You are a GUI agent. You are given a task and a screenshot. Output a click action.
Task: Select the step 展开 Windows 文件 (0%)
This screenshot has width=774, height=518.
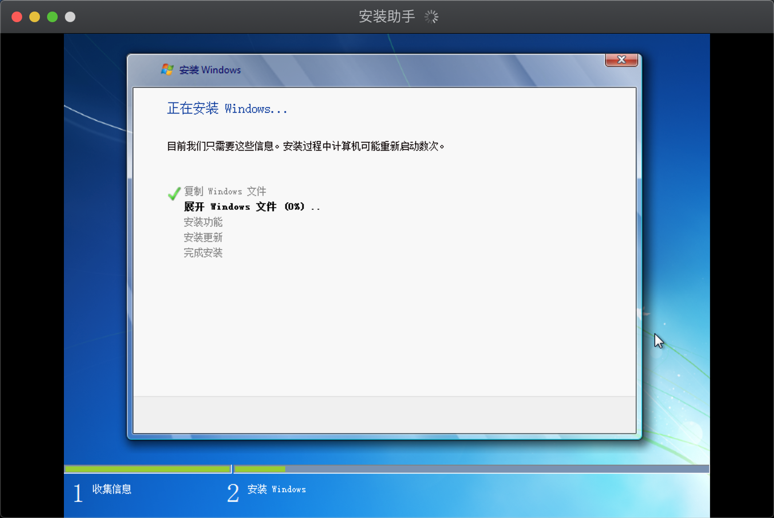pyautogui.click(x=252, y=207)
